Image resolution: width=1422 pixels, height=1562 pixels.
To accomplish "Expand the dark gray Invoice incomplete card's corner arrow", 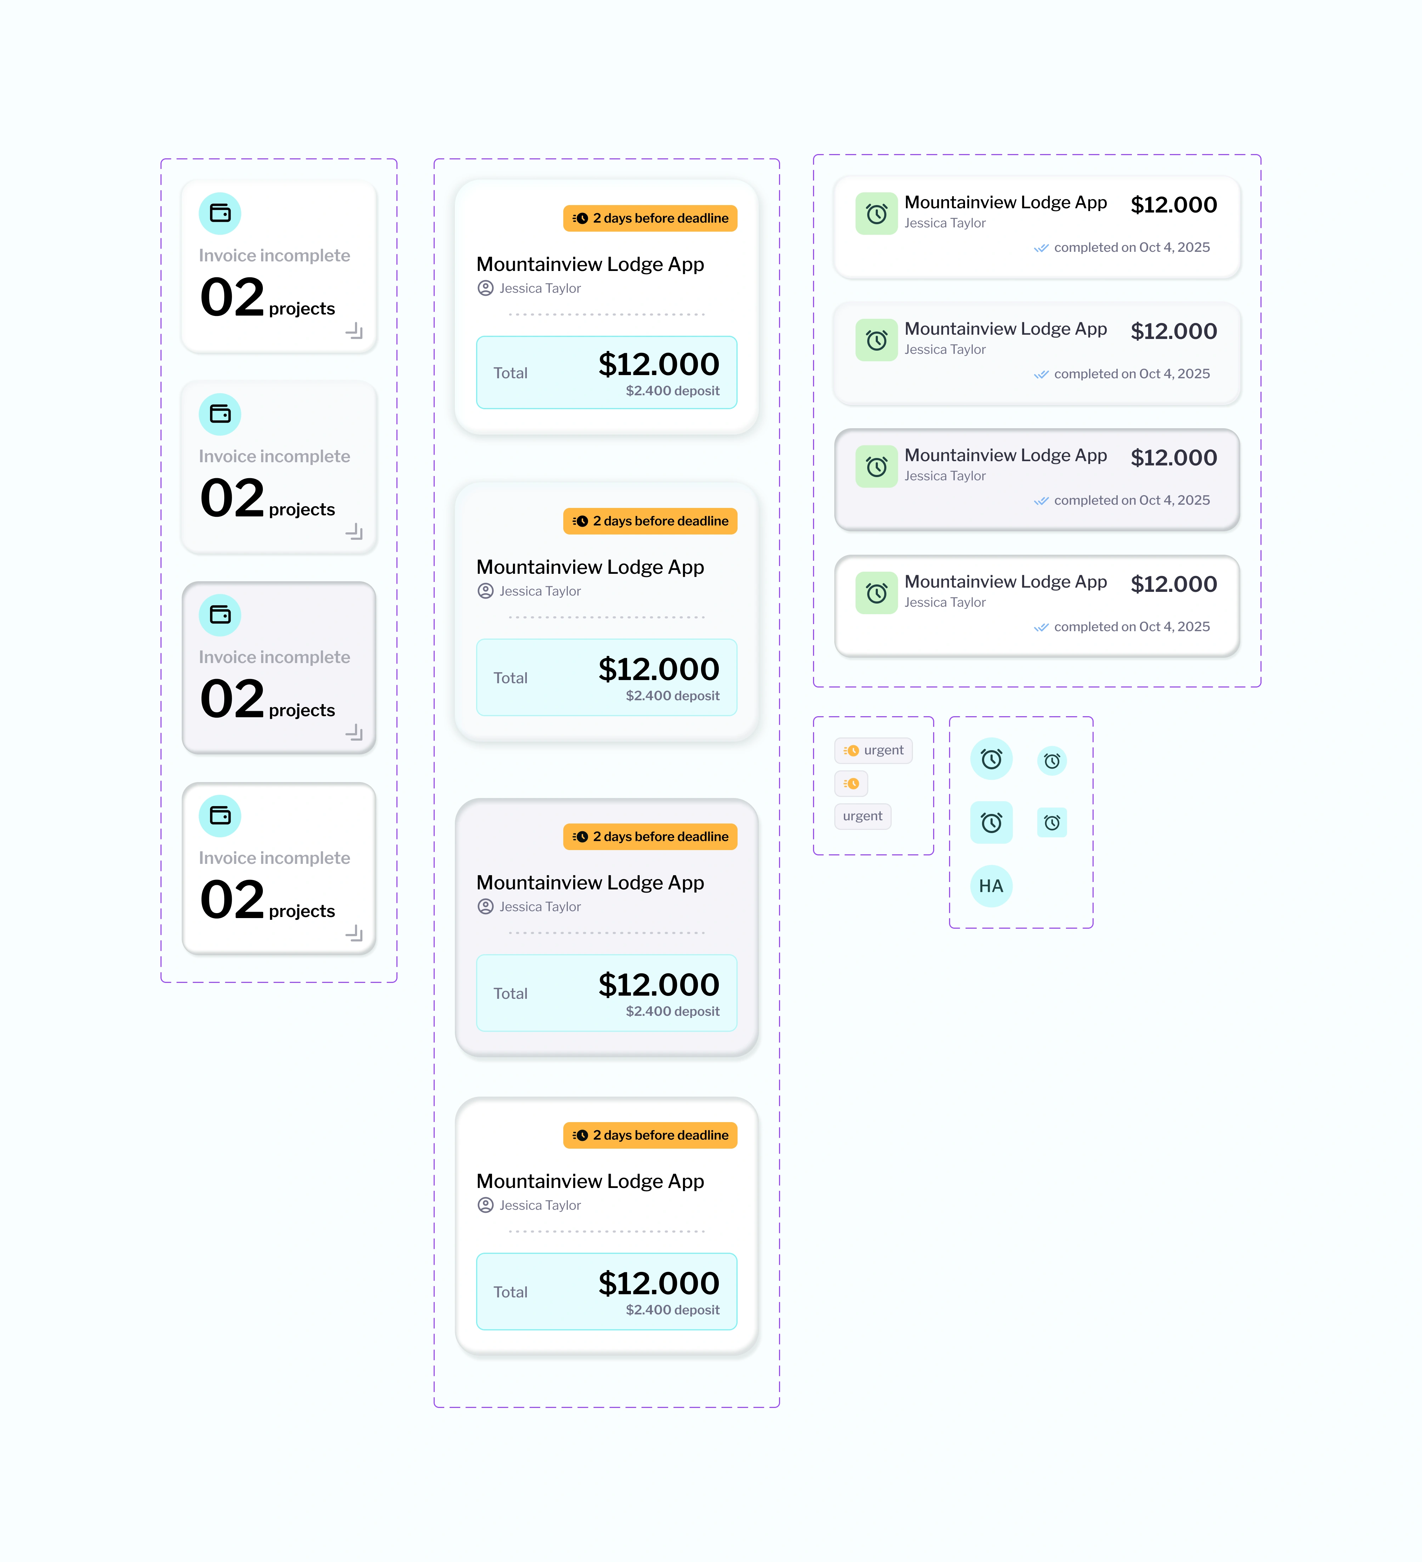I will pyautogui.click(x=354, y=732).
